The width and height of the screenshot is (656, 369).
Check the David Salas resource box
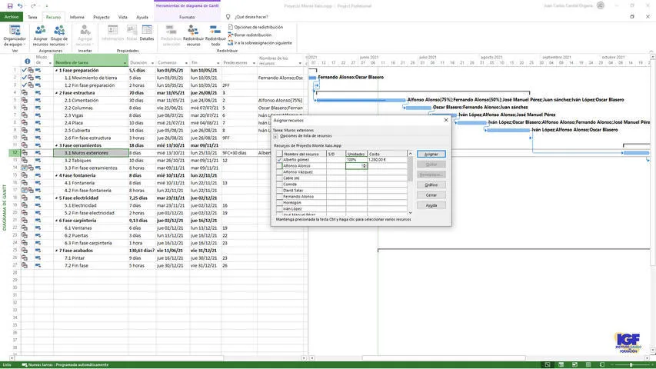(279, 191)
